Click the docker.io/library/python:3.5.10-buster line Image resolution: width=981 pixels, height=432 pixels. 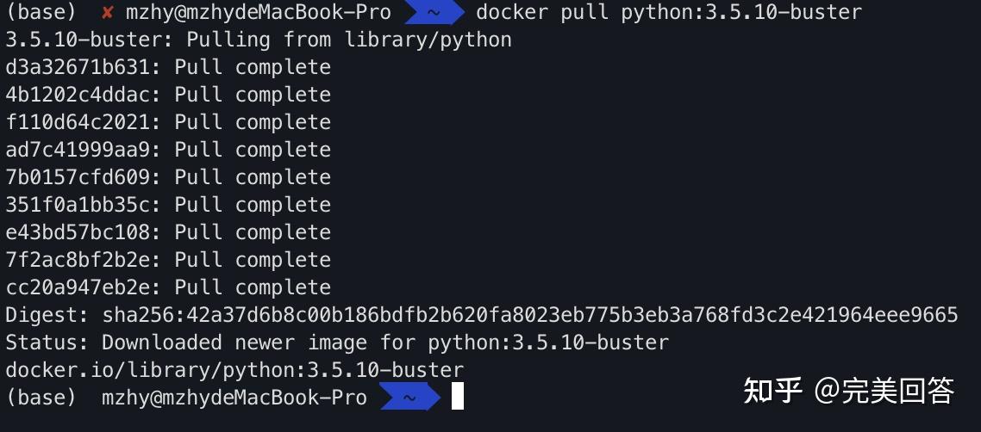[x=234, y=370]
